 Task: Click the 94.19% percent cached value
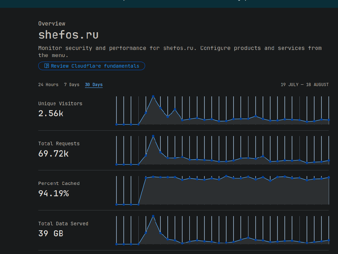click(x=53, y=193)
